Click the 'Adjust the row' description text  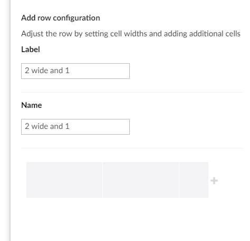tap(131, 34)
